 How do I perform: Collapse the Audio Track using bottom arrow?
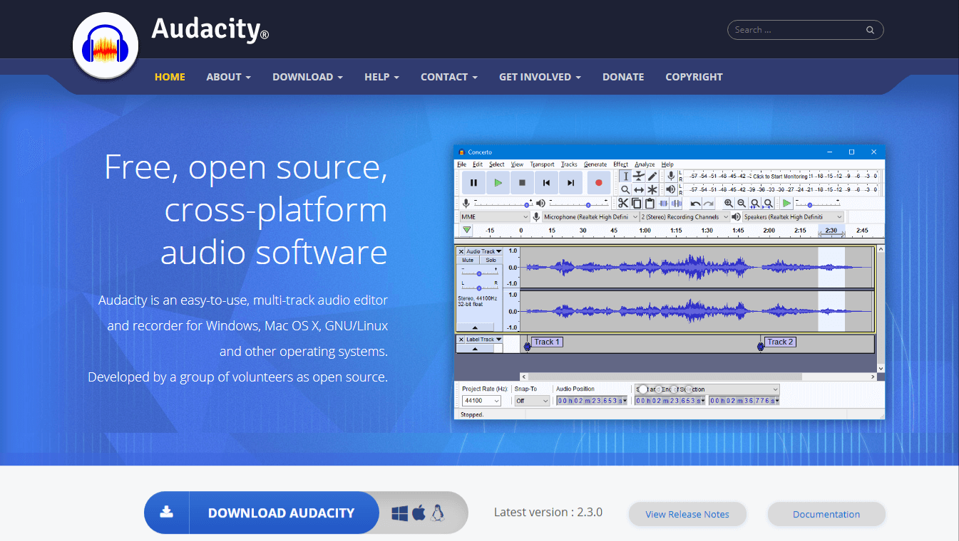click(475, 327)
